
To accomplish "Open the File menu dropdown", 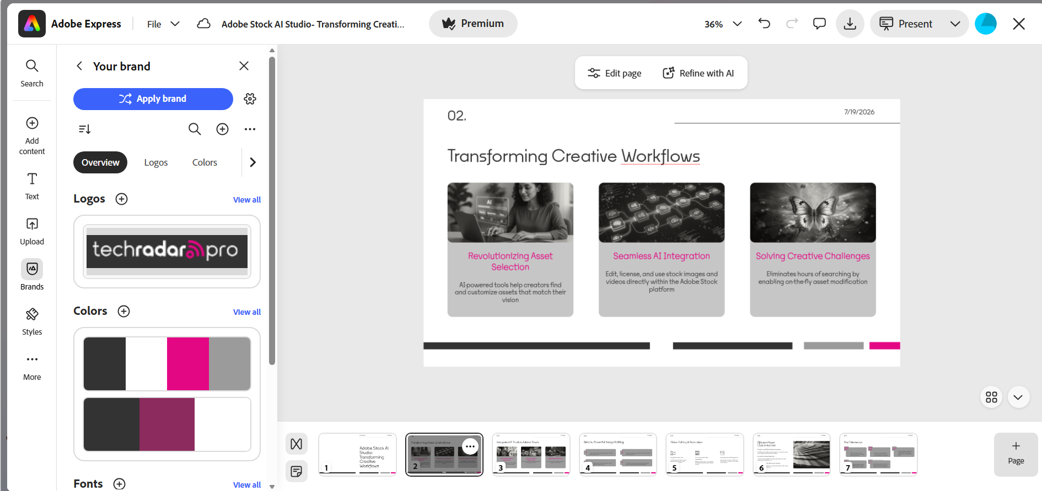I will point(163,24).
